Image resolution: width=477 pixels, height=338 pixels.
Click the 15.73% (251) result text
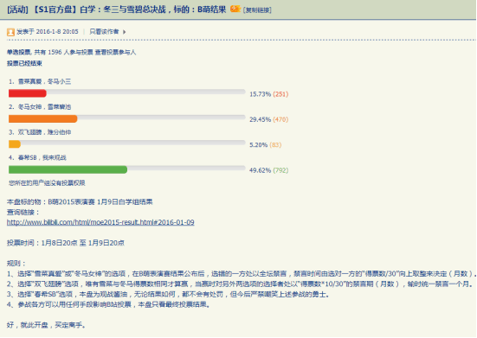268,94
